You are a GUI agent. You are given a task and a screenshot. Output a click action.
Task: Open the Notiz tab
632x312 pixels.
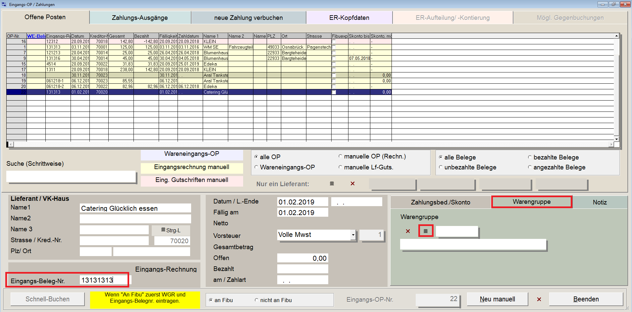[600, 202]
